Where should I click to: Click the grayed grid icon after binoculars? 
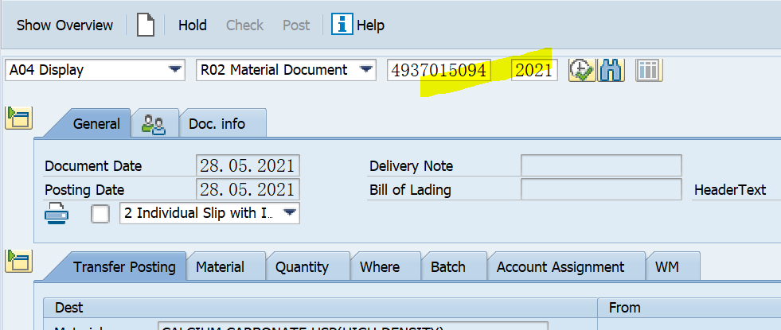point(649,70)
